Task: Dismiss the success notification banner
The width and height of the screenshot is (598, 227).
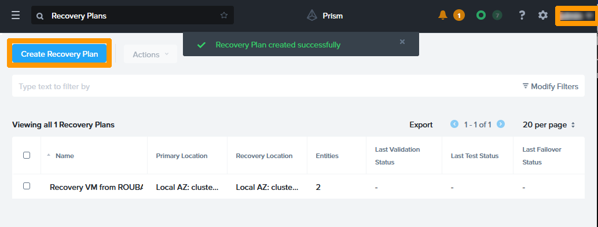Action: tap(402, 42)
